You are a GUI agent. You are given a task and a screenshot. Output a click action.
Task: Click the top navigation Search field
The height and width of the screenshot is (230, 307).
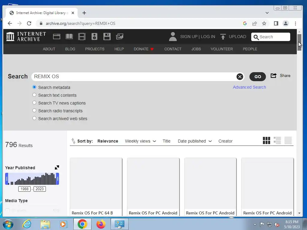tap(271, 37)
